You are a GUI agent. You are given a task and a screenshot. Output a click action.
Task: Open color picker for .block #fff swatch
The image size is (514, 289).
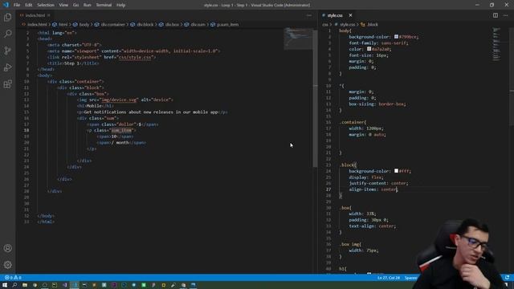(x=396, y=171)
